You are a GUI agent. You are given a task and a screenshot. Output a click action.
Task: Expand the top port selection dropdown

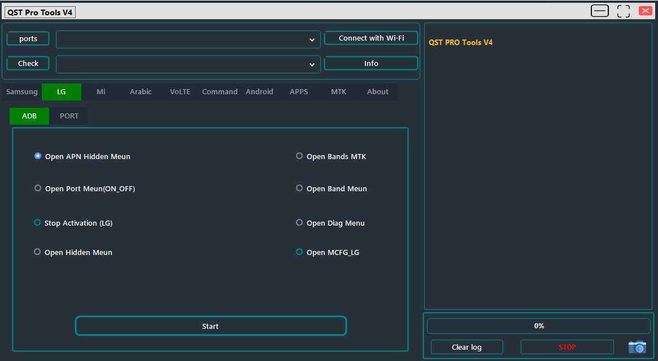[x=312, y=39]
